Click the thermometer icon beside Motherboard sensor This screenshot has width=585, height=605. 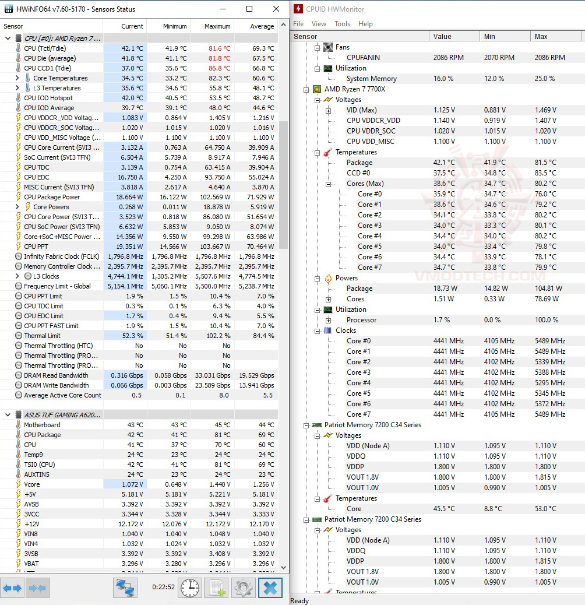click(18, 424)
